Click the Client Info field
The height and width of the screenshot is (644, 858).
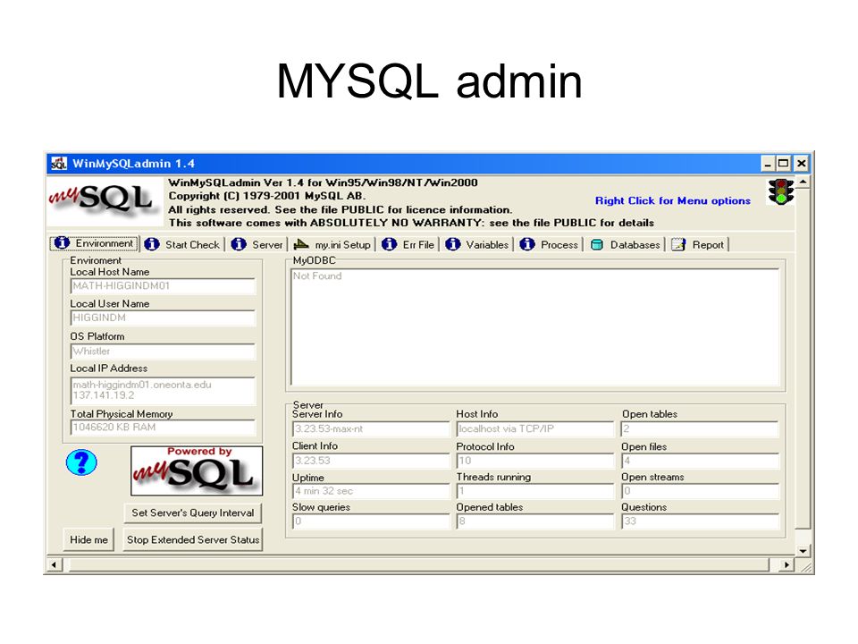[x=370, y=461]
